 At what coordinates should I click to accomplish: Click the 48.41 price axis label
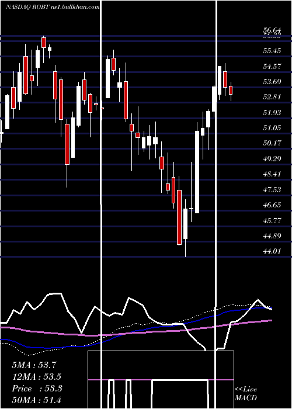pyautogui.click(x=272, y=174)
